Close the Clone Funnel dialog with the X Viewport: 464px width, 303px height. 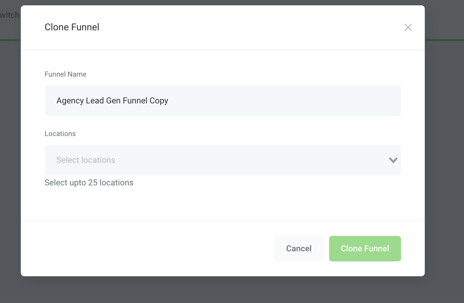tap(408, 27)
